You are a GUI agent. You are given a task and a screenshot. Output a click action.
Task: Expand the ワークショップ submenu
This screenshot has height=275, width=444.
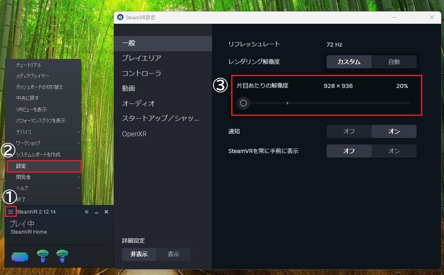(43, 143)
